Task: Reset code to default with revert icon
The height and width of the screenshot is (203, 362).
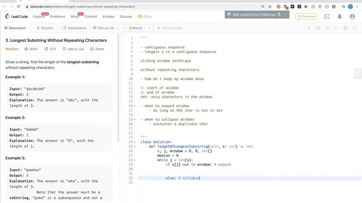Action: pos(327,28)
